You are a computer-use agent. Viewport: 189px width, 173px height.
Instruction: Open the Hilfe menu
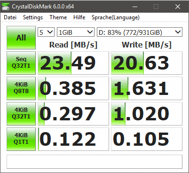point(79,17)
